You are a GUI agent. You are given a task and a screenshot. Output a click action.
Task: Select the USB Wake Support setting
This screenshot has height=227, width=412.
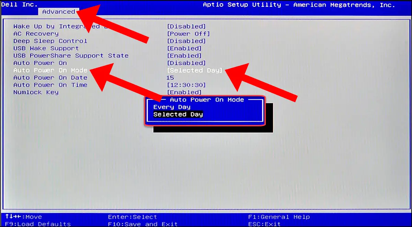tap(46, 48)
